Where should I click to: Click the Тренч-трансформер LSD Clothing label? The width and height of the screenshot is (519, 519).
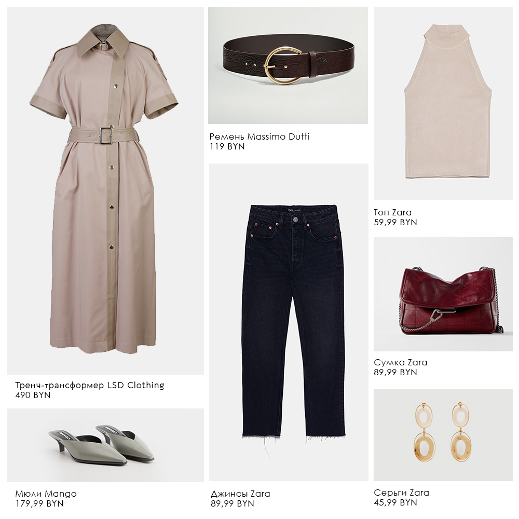pyautogui.click(x=90, y=385)
